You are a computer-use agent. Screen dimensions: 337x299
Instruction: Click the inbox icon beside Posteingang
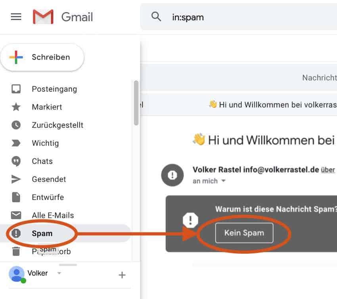click(x=16, y=89)
